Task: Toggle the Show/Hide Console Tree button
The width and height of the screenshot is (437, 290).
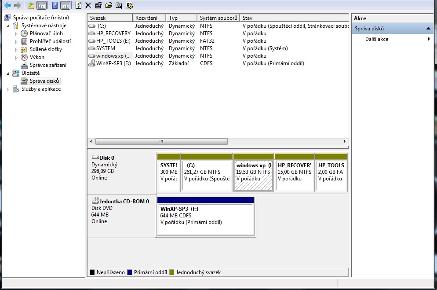Action: pyautogui.click(x=42, y=5)
